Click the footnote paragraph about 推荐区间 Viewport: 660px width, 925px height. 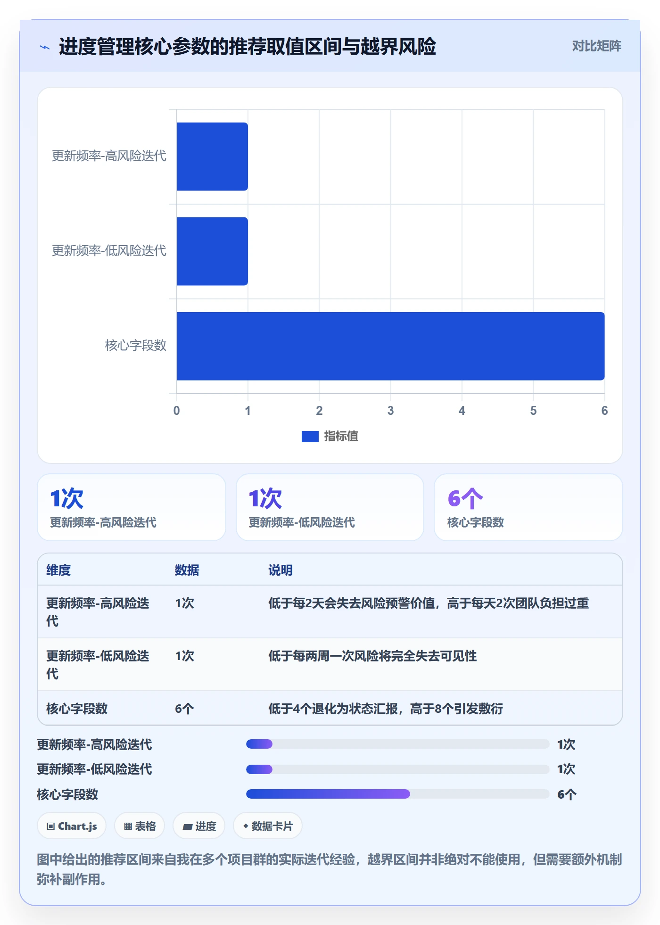point(330,869)
